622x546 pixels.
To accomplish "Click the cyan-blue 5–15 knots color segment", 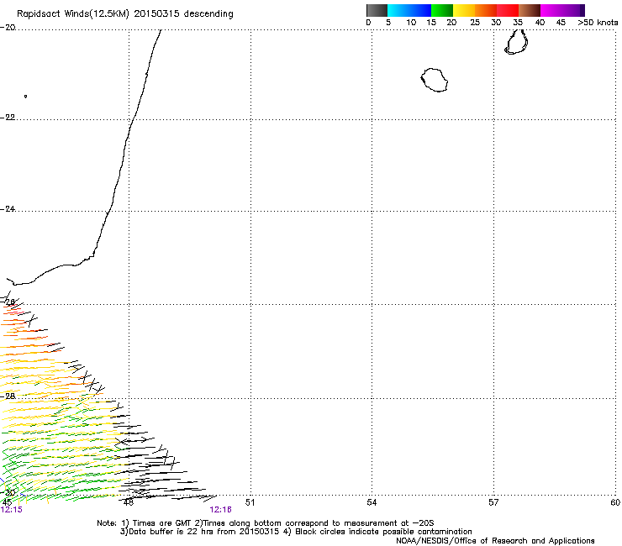I will pyautogui.click(x=409, y=10).
